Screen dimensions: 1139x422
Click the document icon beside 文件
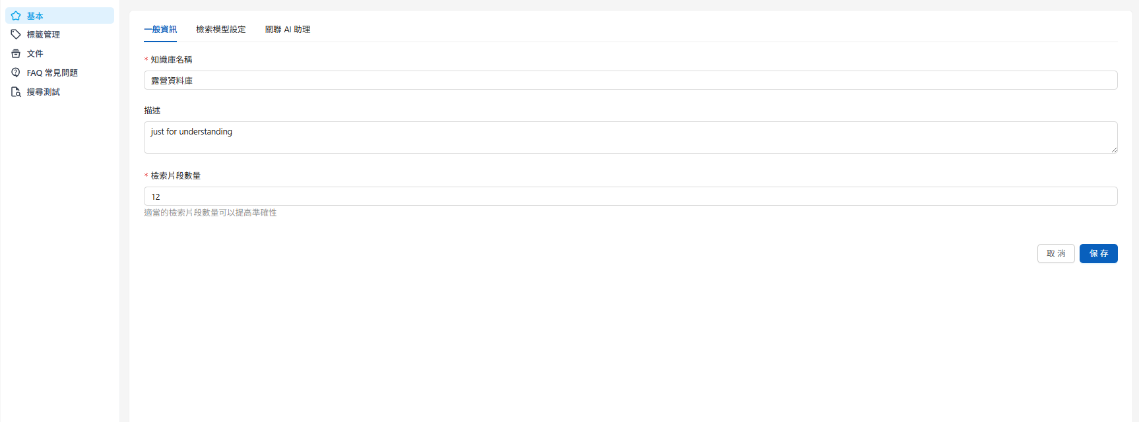(16, 53)
